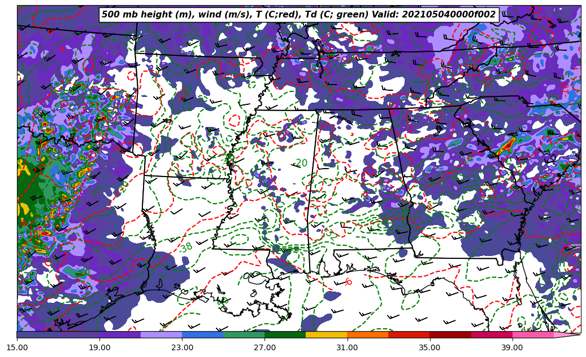Image resolution: width=586 pixels, height=357 pixels.
Task: Click the 35.00 colorbar tick label
Action: (429, 347)
